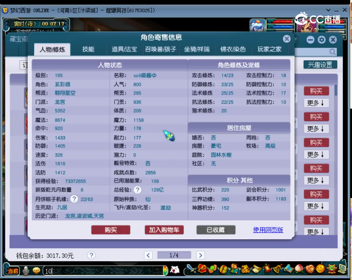
Task: Open the 道具/法宝 tab
Action: (x=124, y=49)
